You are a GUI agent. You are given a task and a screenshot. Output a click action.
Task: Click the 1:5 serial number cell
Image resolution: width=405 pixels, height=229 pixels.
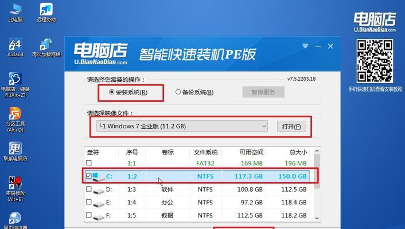coord(132,215)
